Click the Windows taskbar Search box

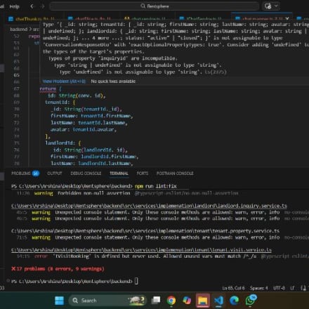point(107,301)
